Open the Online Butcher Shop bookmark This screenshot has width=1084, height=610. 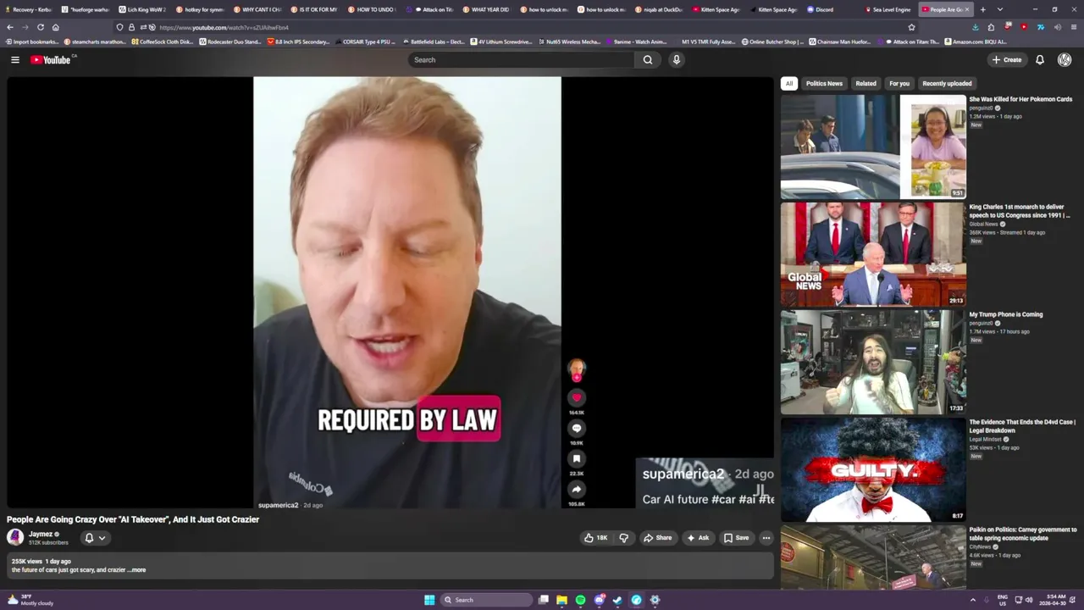pyautogui.click(x=772, y=42)
